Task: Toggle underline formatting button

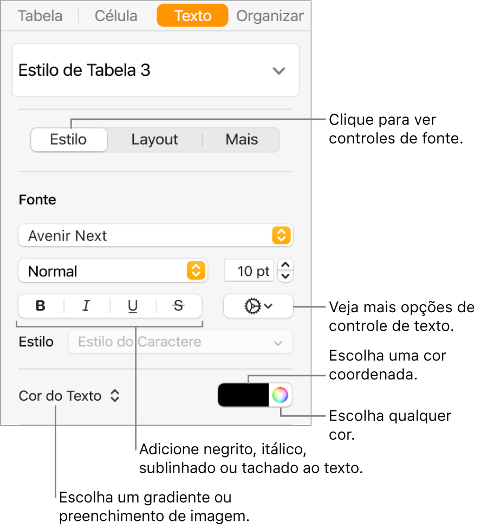Action: pyautogui.click(x=133, y=306)
